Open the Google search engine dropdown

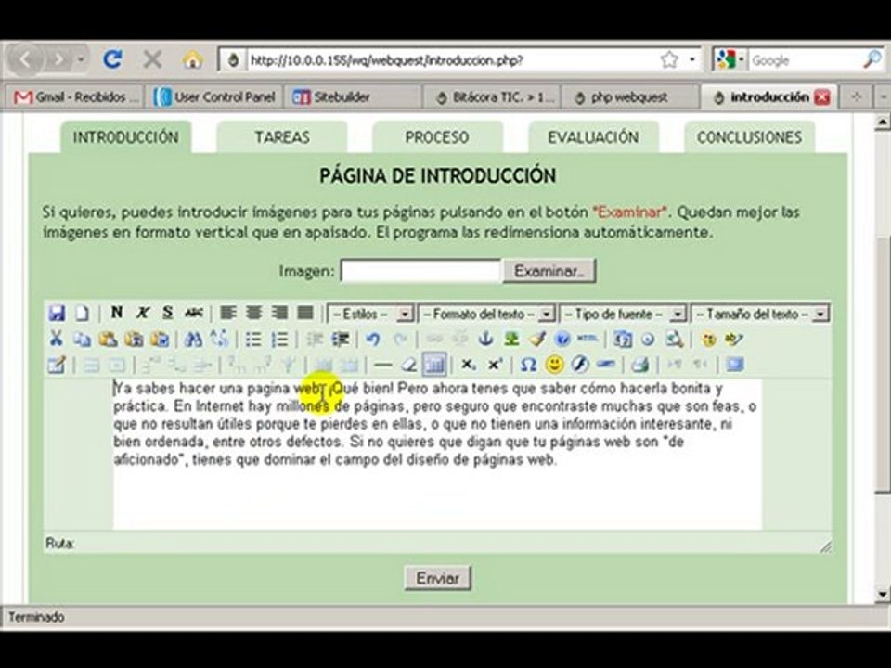[x=741, y=59]
